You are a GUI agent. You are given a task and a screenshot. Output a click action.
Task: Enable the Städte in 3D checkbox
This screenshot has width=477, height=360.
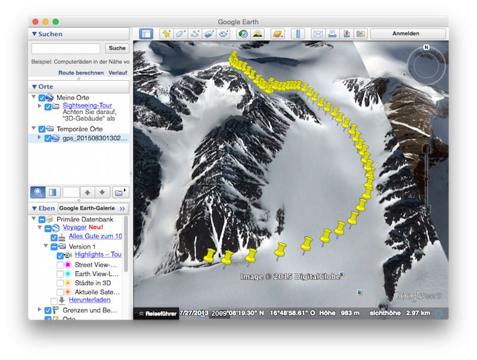(60, 283)
